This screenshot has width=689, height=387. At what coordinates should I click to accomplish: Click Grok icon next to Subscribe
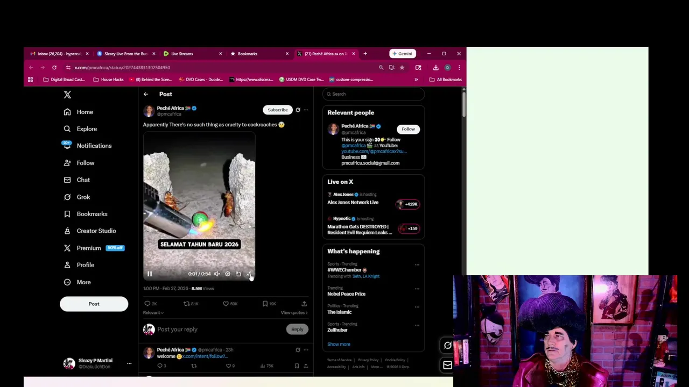[298, 110]
